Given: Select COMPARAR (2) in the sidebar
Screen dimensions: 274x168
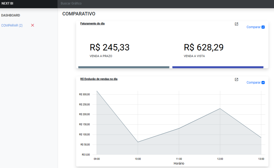Looking at the screenshot, I should tap(12, 25).
